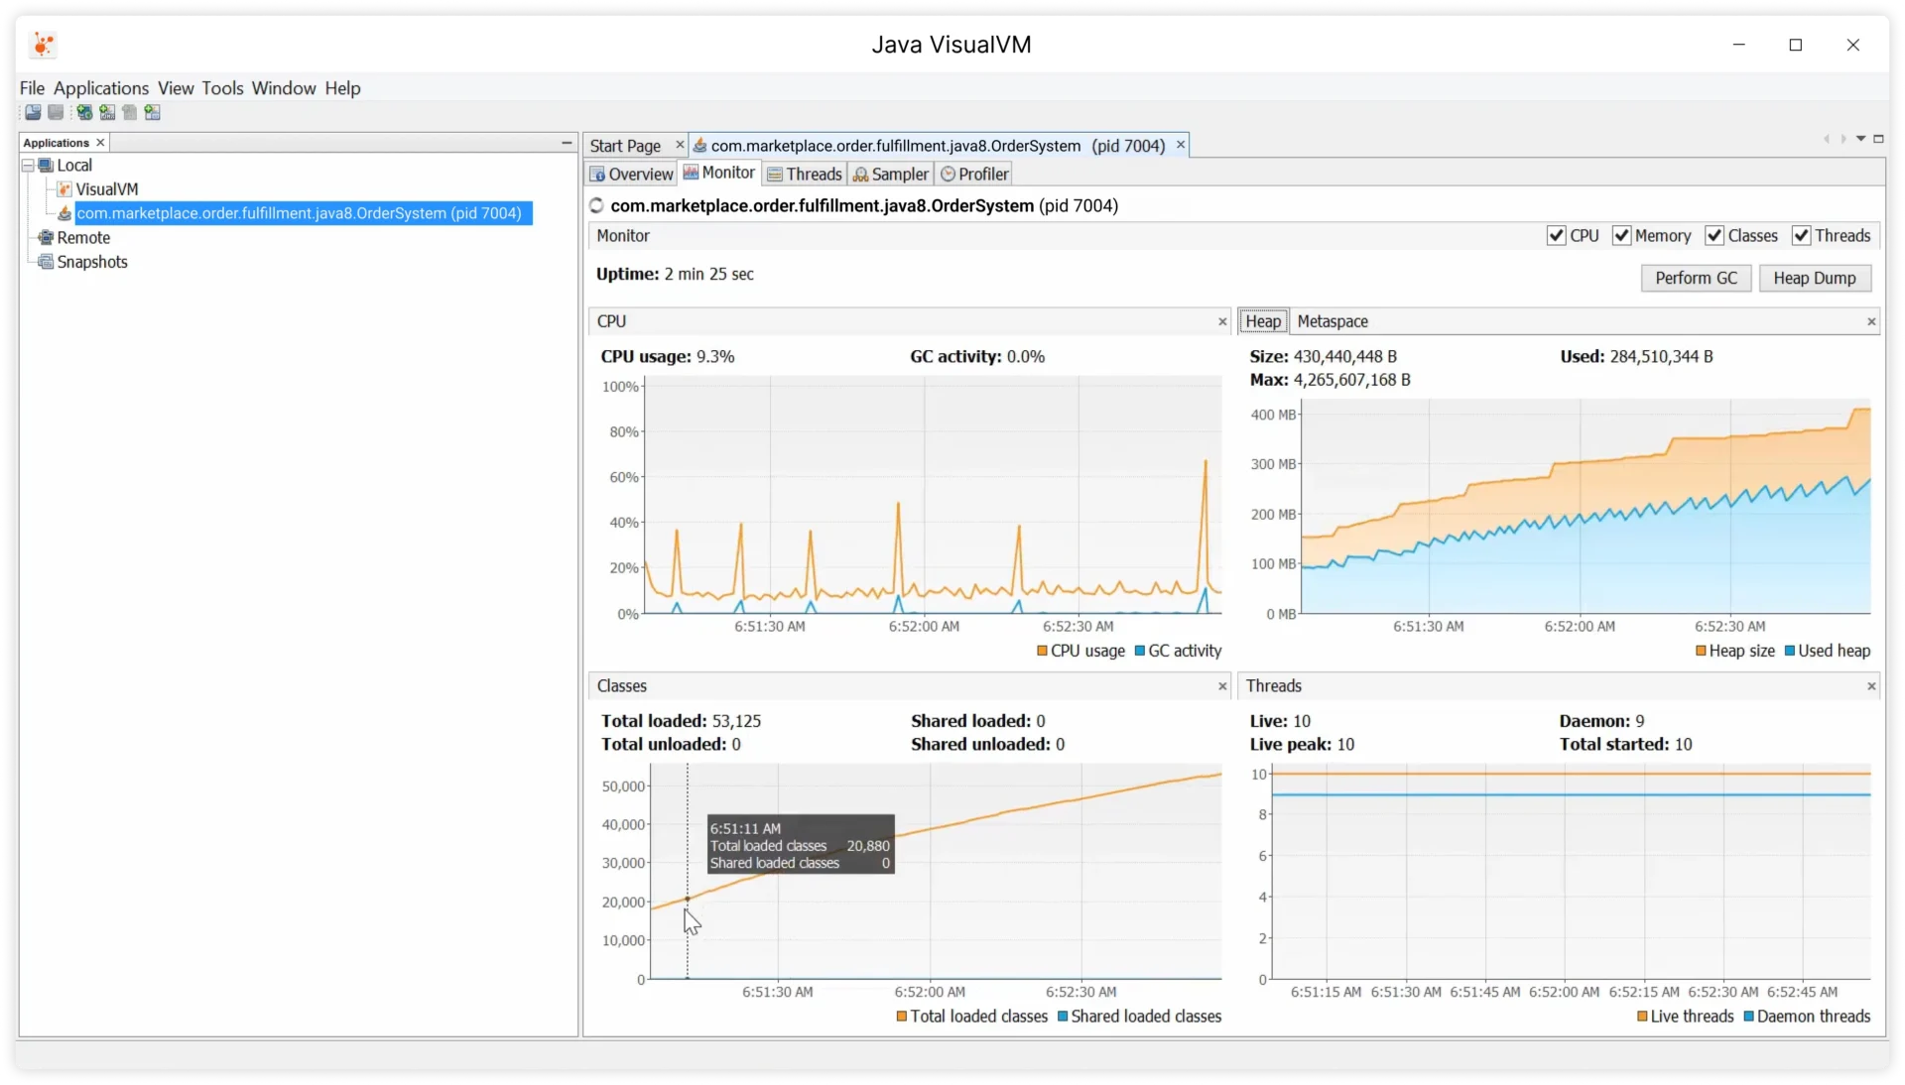Screen dimensions: 1905x1085
Task: Toggle the Memory checkbox
Action: [x=1621, y=236]
